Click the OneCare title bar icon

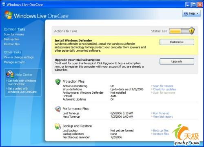4,4
